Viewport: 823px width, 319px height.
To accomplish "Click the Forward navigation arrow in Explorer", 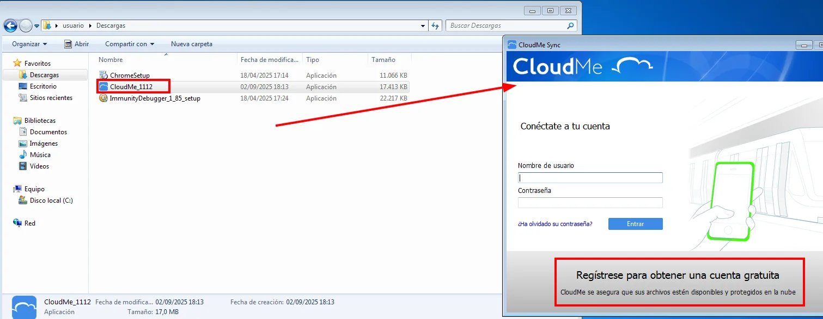I will click(x=26, y=26).
